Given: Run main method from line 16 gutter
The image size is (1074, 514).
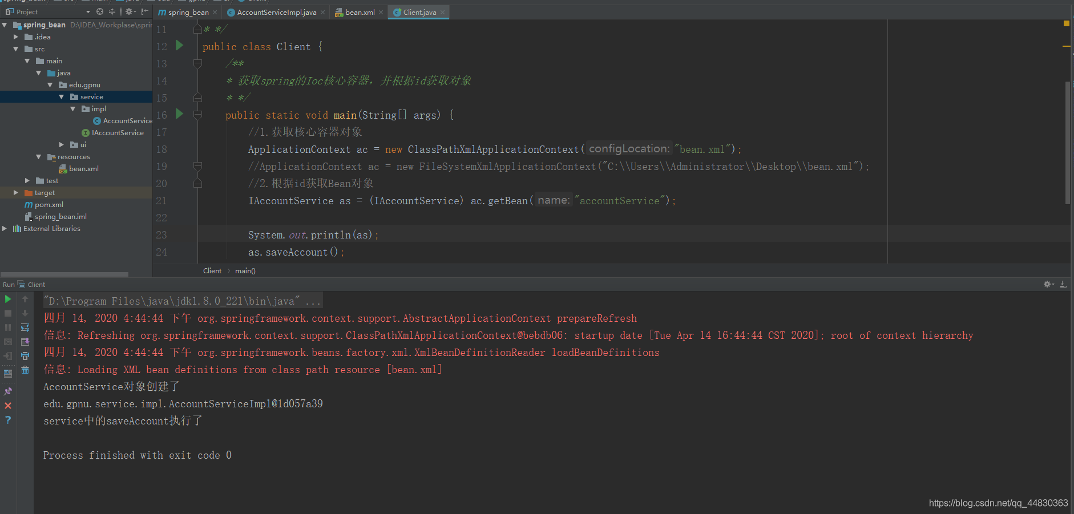Looking at the screenshot, I should (179, 114).
